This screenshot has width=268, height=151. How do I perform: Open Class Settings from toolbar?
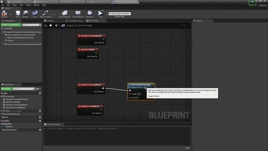(x=64, y=14)
